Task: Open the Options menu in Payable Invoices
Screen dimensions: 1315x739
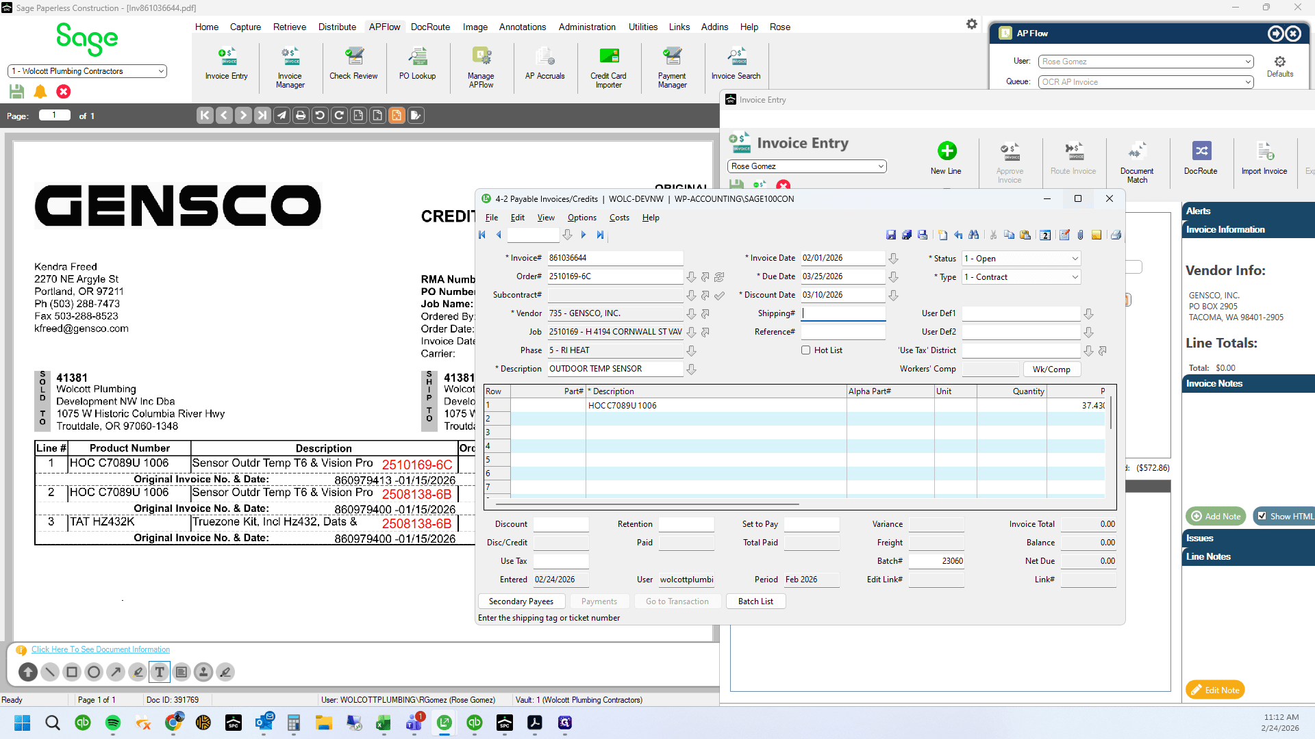Action: coord(582,218)
